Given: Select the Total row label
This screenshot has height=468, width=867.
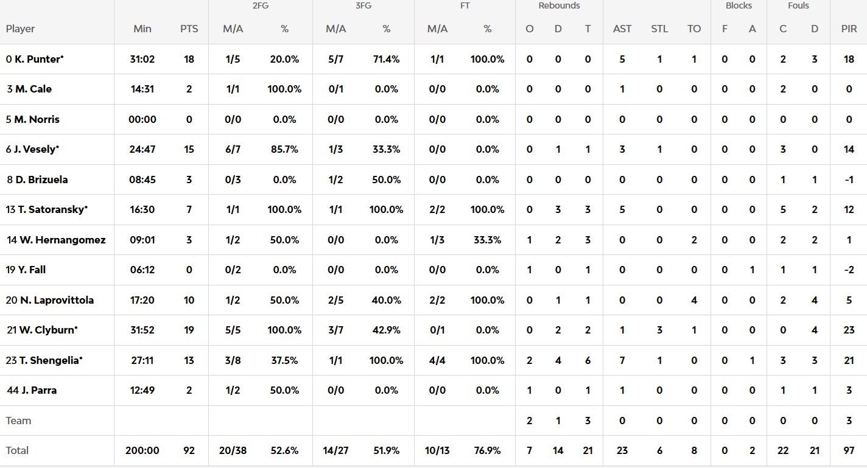Looking at the screenshot, I should 18,450.
